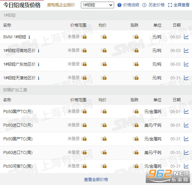192x185 pixels.
Task: Open chart for Pb60进口TC(月) row
Action: click(186, 125)
